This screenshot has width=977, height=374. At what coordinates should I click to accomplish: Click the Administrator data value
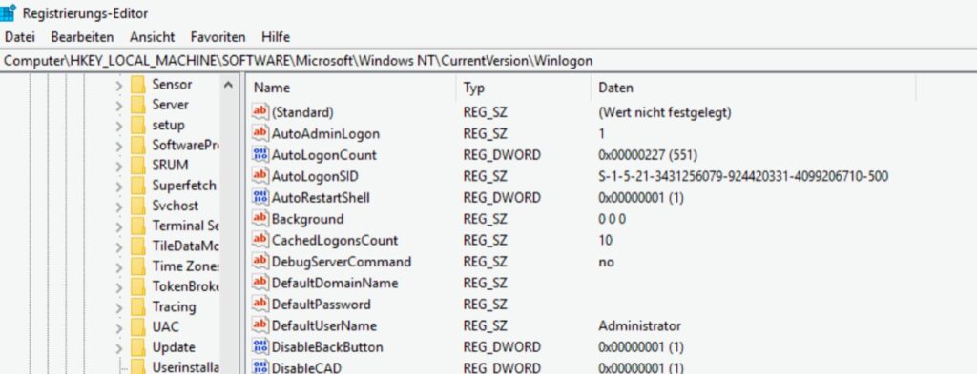click(640, 325)
